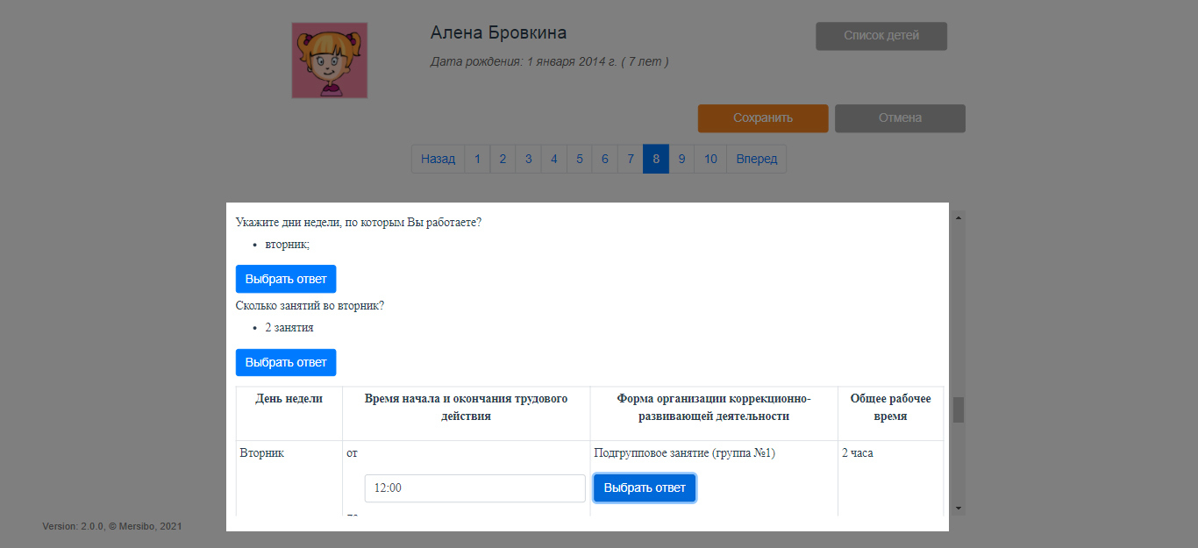Select page 9 in pagination
This screenshot has height=548, width=1198.
(x=681, y=159)
